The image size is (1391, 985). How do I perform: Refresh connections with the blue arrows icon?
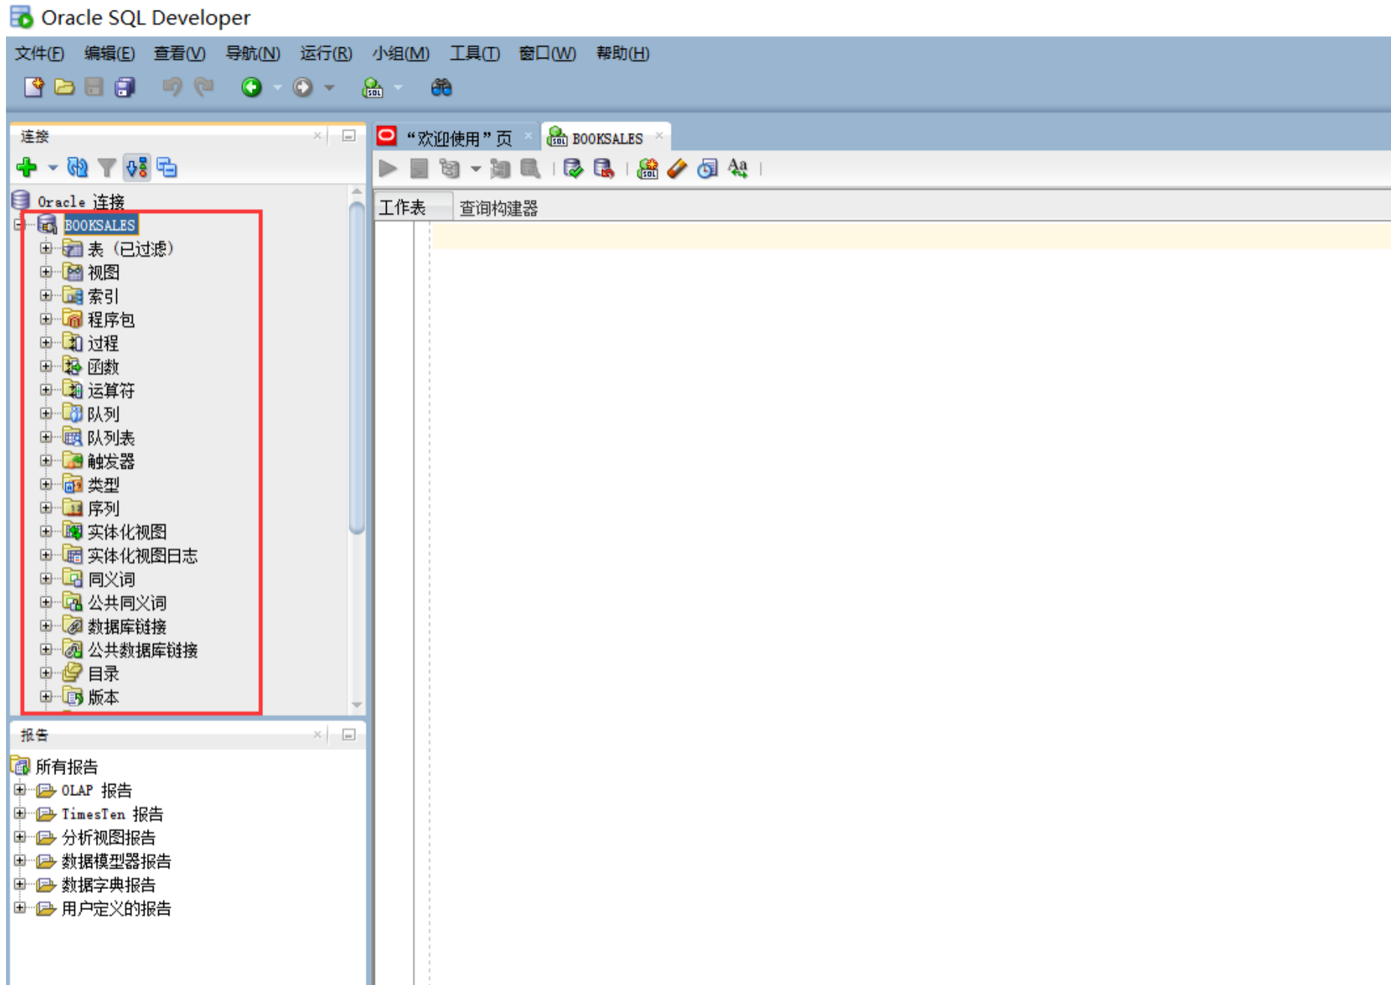(77, 167)
